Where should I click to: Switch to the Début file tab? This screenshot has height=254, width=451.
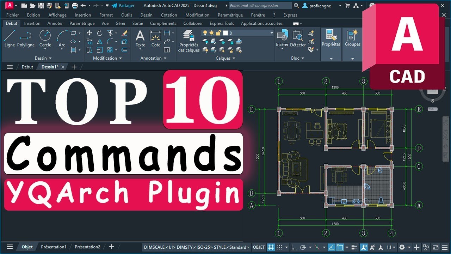click(27, 67)
